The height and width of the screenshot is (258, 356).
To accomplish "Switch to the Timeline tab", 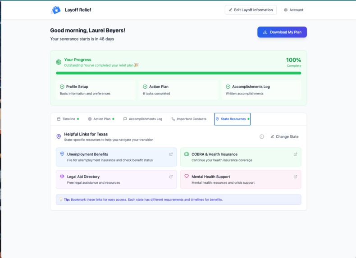I will (68, 119).
